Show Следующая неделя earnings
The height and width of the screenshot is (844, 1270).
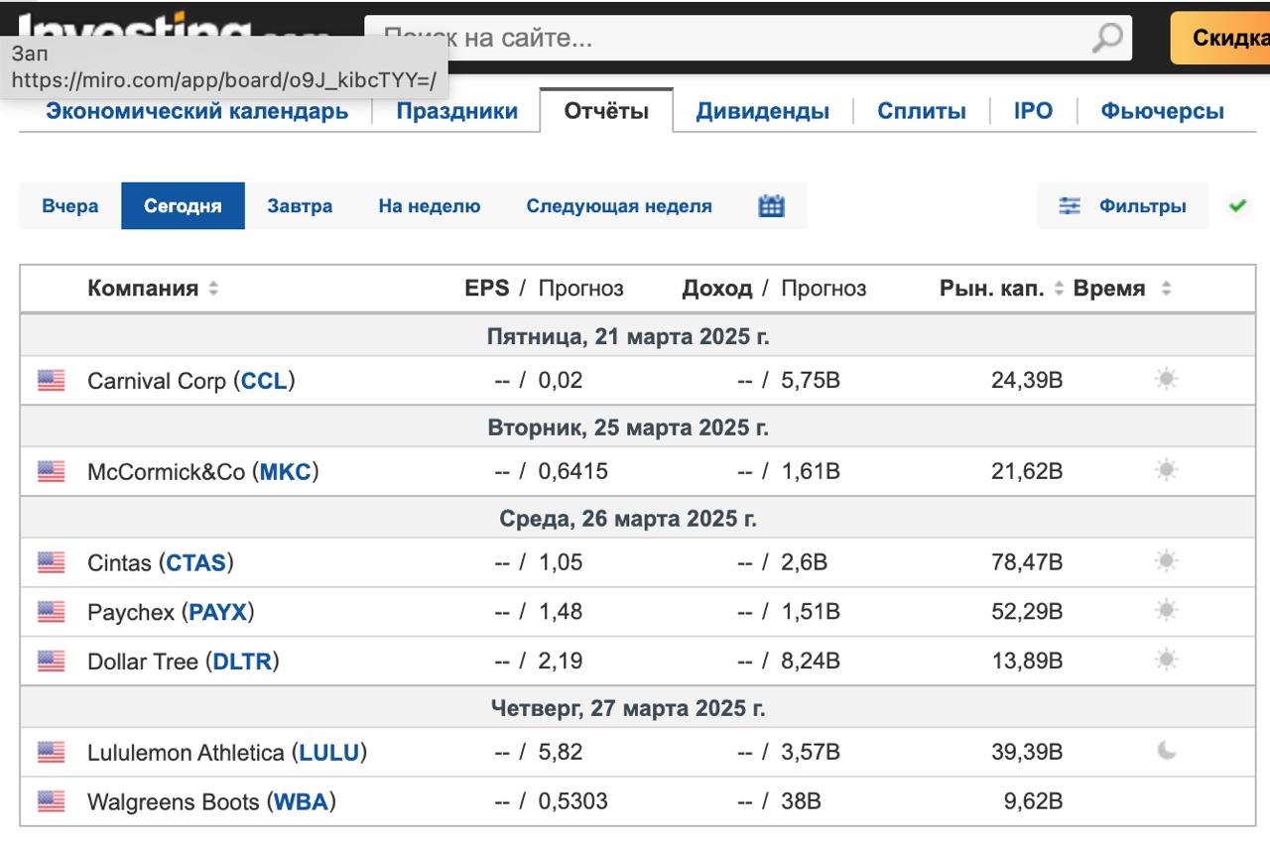pos(619,206)
